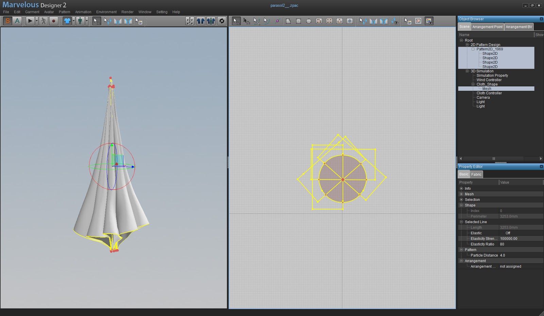The width and height of the screenshot is (544, 316).
Task: Open the Render menu
Action: pyautogui.click(x=128, y=12)
